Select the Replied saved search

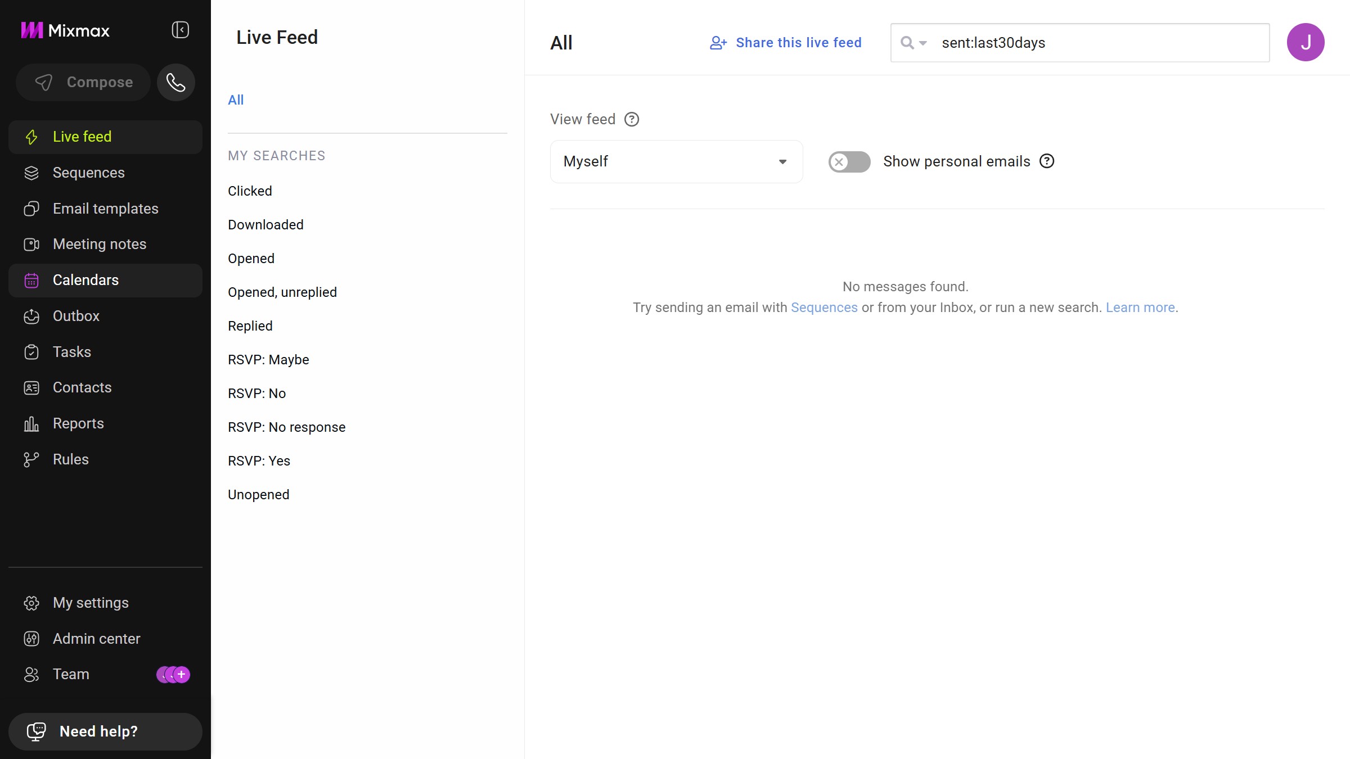coord(250,326)
